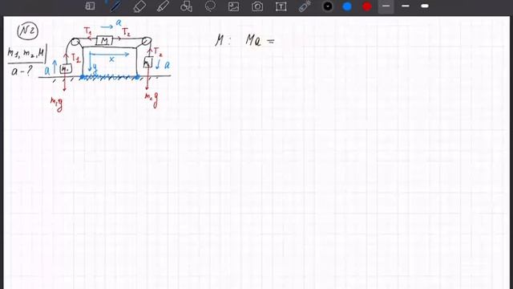The width and height of the screenshot is (513, 289).
Task: Select the Eraser tool
Action: click(139, 6)
